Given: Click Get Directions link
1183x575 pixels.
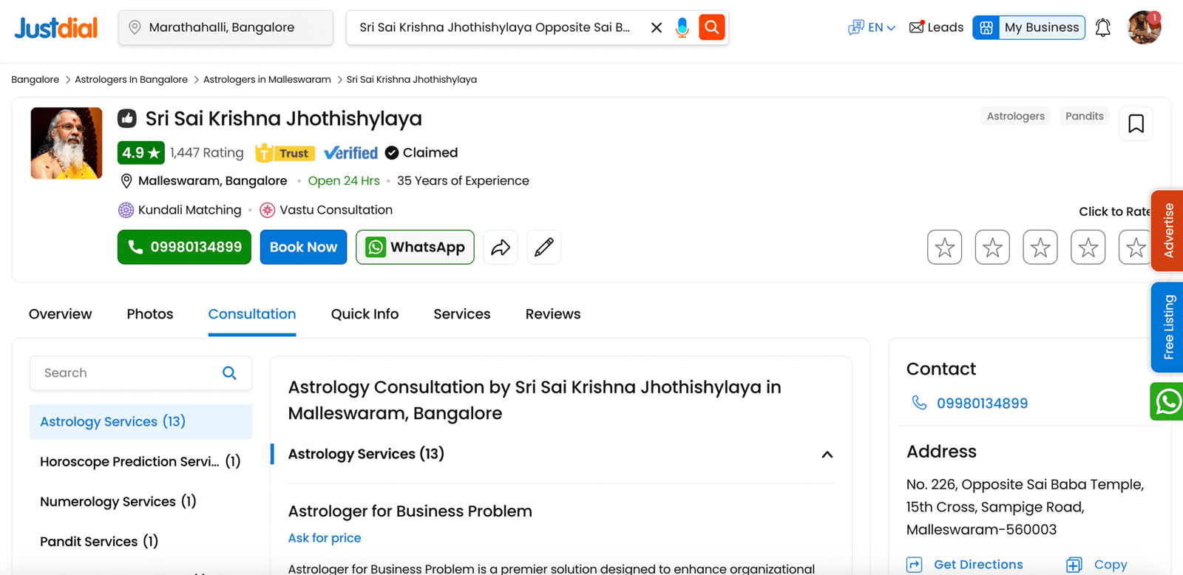Looking at the screenshot, I should tap(965, 565).
